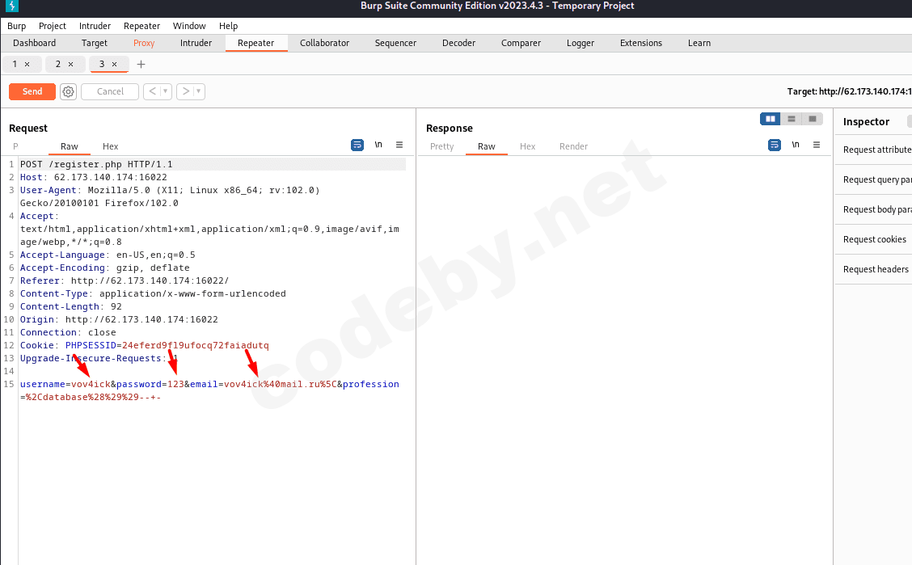Expand the Request headers section
Image resolution: width=912 pixels, height=565 pixels.
tap(876, 269)
